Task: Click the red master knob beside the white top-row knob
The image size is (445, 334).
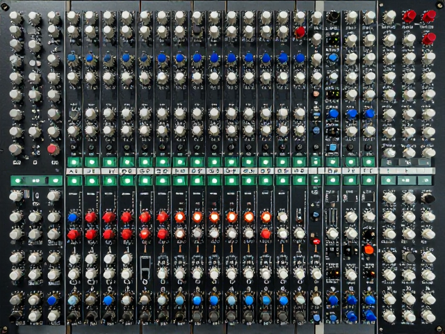Action: coord(410,16)
